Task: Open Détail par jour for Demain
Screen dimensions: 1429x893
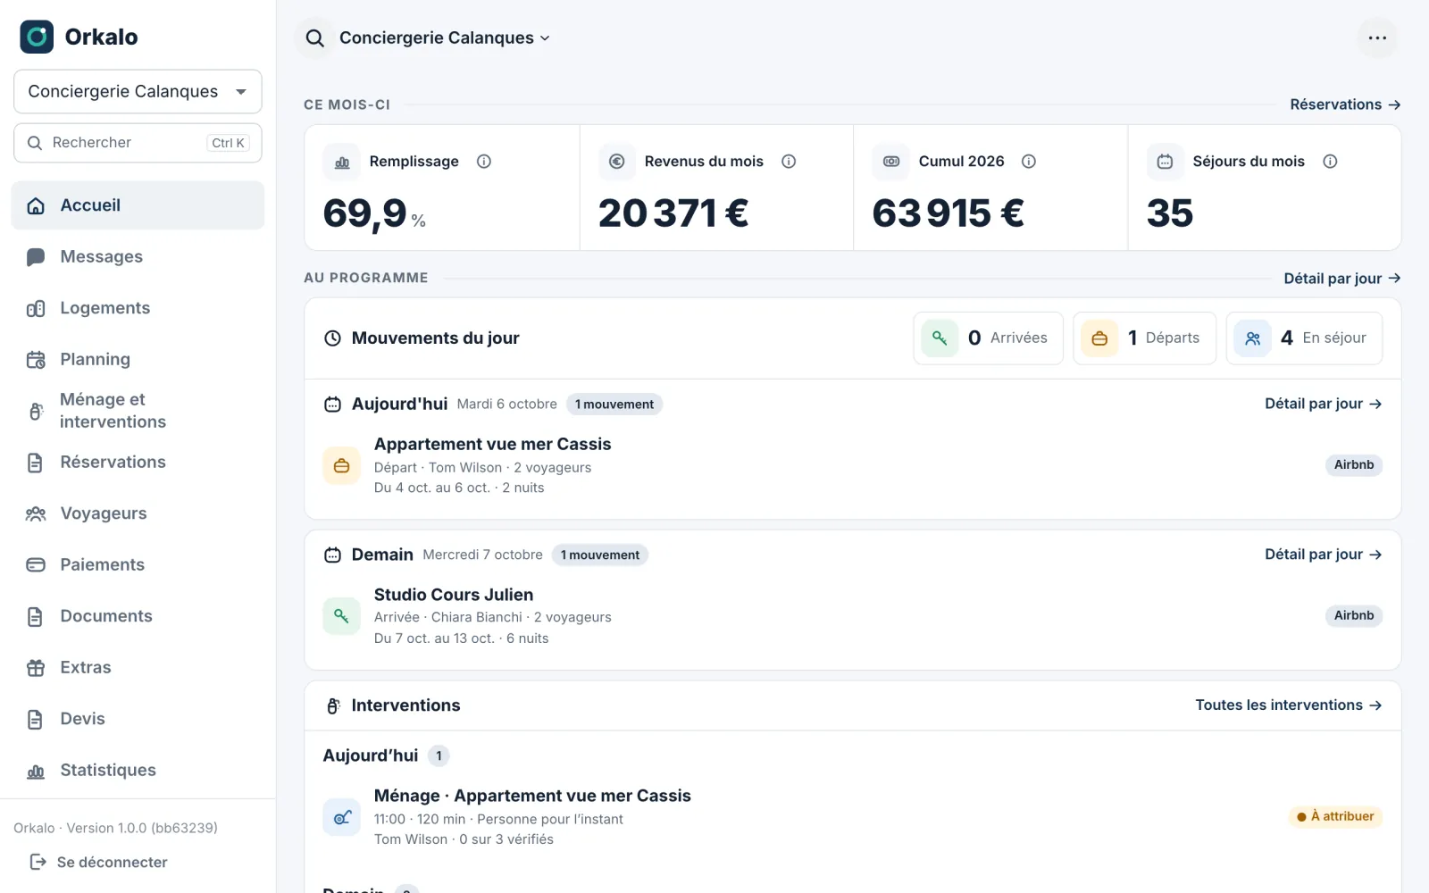Action: pos(1324,555)
